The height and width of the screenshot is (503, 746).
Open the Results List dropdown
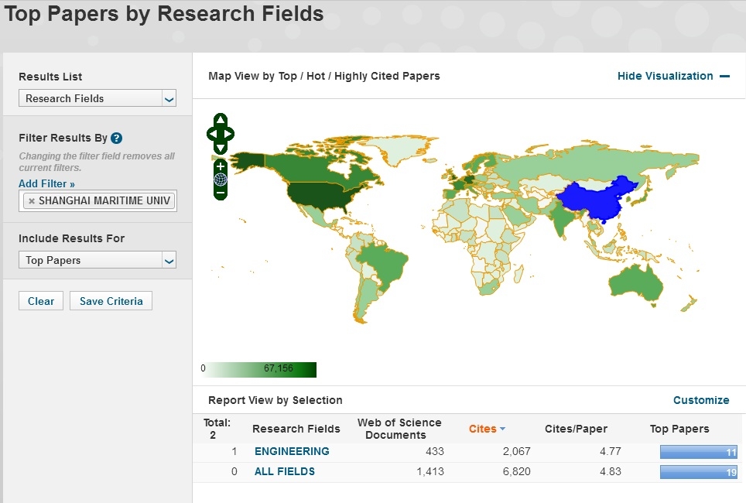pyautogui.click(x=98, y=98)
